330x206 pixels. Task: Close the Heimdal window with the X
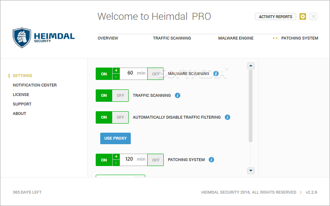pos(313,16)
